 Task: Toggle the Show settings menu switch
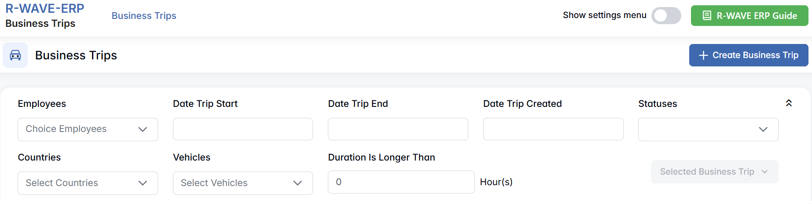coord(666,16)
